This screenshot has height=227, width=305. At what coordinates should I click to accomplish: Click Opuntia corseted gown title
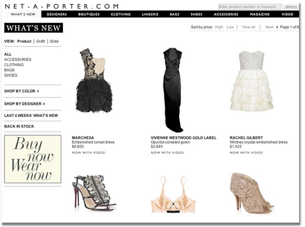(170, 142)
